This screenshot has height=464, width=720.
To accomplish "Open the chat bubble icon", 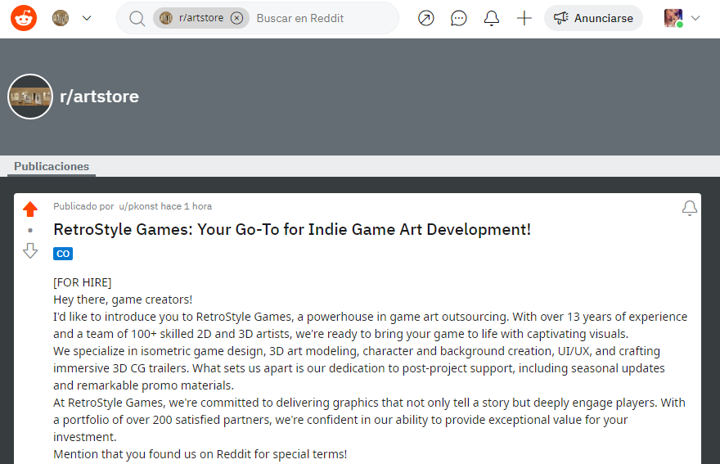I will (459, 18).
